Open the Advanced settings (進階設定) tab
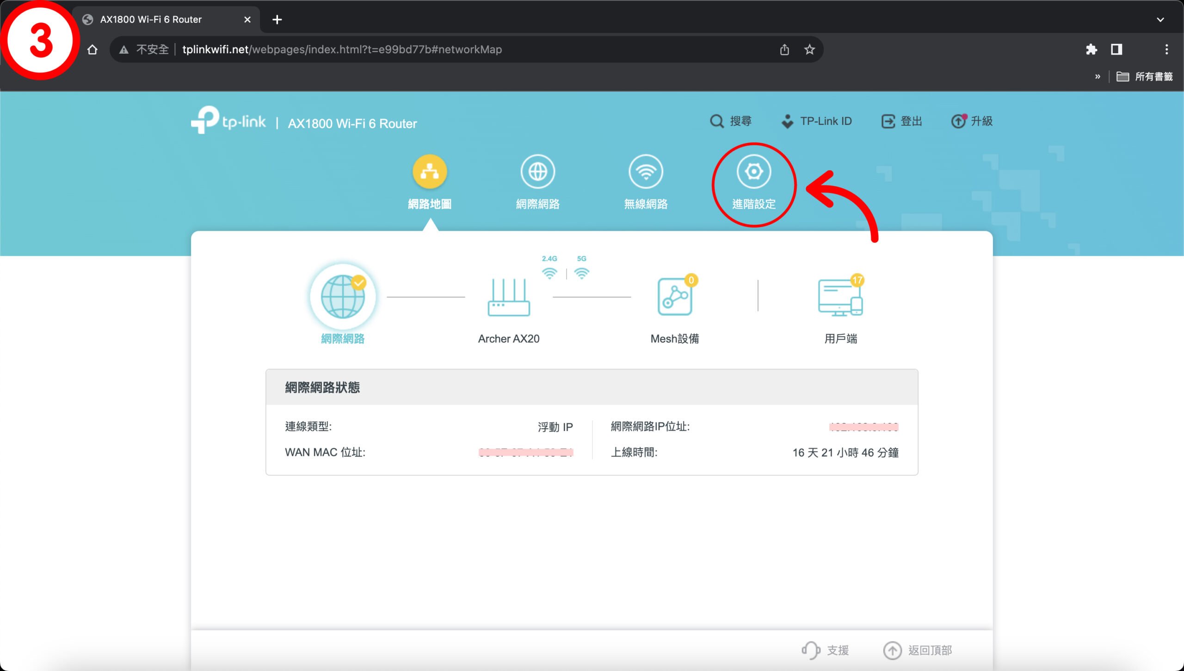The height and width of the screenshot is (671, 1184). [x=754, y=183]
